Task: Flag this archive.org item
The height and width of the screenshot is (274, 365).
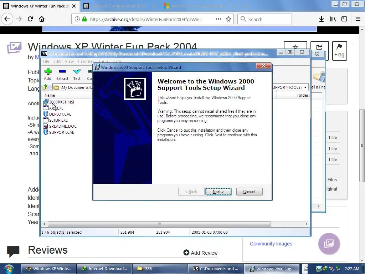Action: 339,51
